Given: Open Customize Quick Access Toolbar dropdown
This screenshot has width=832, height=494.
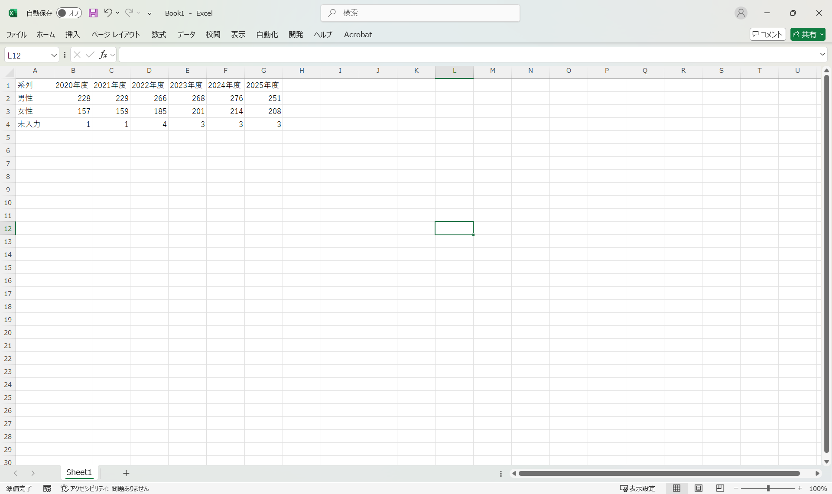Looking at the screenshot, I should 149,13.
